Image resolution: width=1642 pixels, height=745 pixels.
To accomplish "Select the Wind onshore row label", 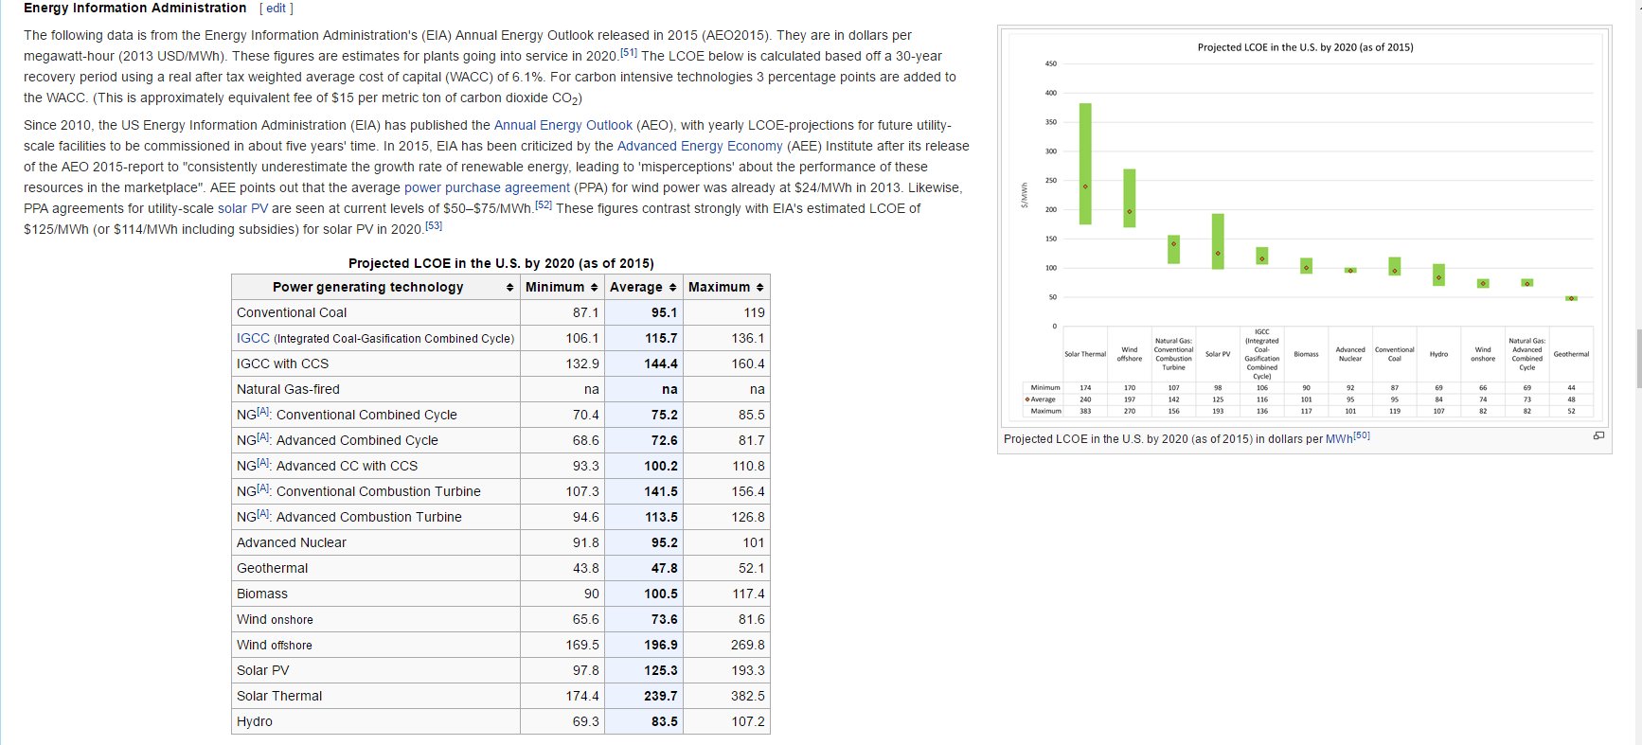I will pyautogui.click(x=275, y=619).
